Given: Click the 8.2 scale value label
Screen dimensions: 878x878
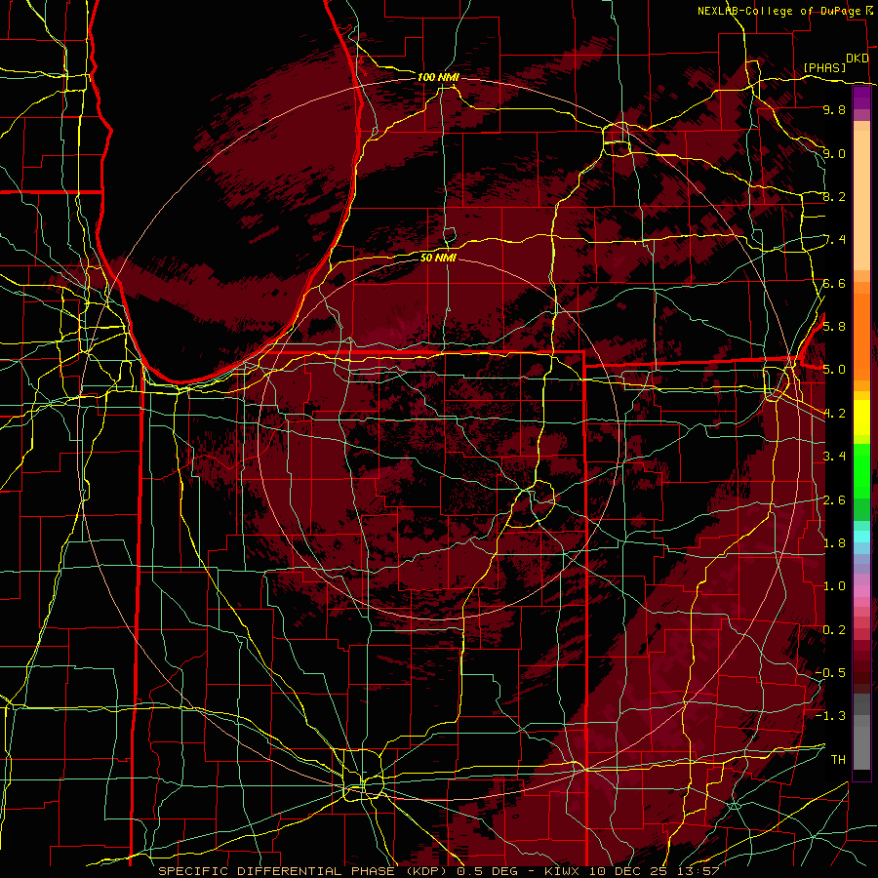Looking at the screenshot, I should (834, 196).
